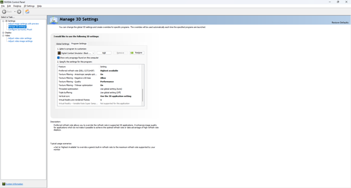The width and height of the screenshot is (351, 188).
Task: Select Adjust video color settings
Action: coord(20,38)
